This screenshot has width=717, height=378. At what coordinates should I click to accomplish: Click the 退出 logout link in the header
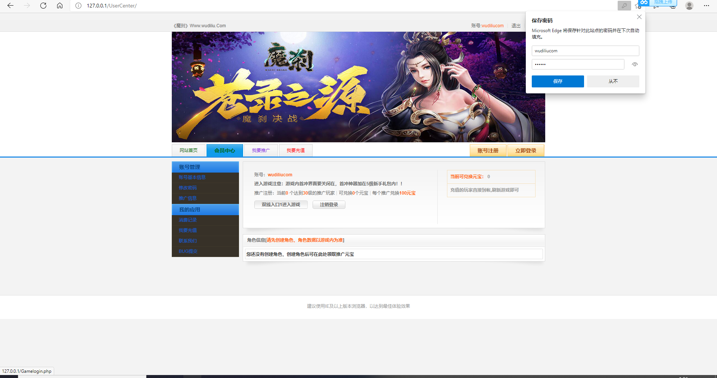click(516, 26)
